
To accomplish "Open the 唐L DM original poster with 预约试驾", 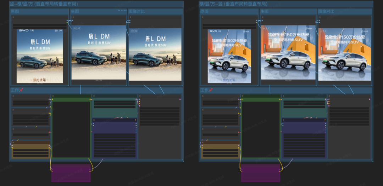I will pos(40,56).
